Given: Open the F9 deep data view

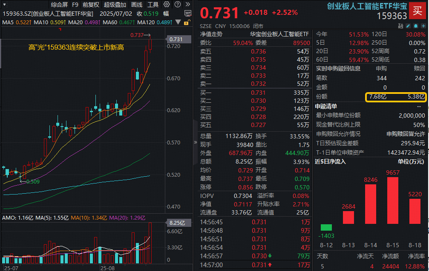Looking at the screenshot, I should [75, 5].
